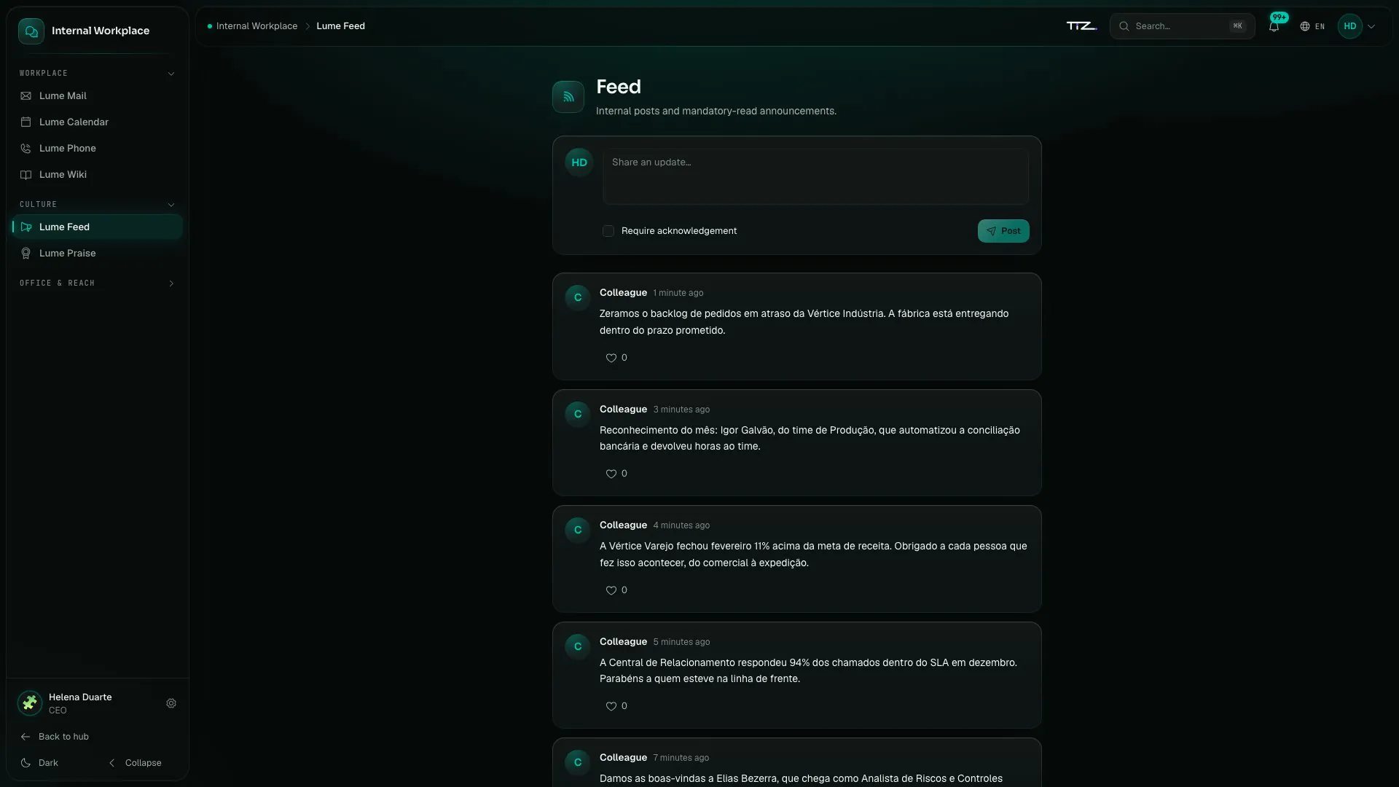Image resolution: width=1399 pixels, height=787 pixels.
Task: Click Colleague avatar on 7 minutes ago post
Action: point(578,762)
